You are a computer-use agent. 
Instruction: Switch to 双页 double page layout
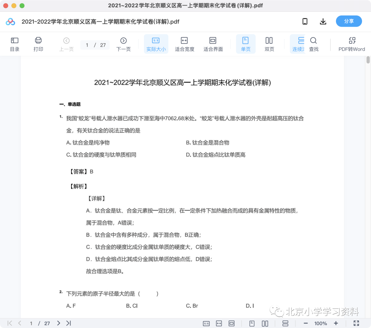(269, 44)
